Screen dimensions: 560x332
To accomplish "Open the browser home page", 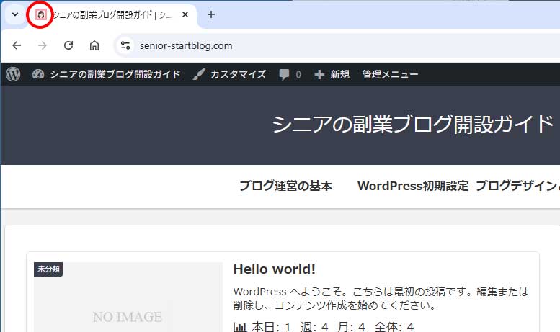I will pos(94,45).
